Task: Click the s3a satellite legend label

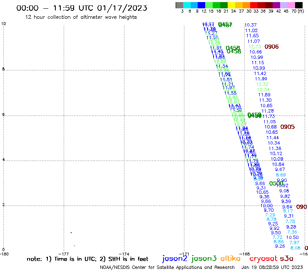Action: 287,258
